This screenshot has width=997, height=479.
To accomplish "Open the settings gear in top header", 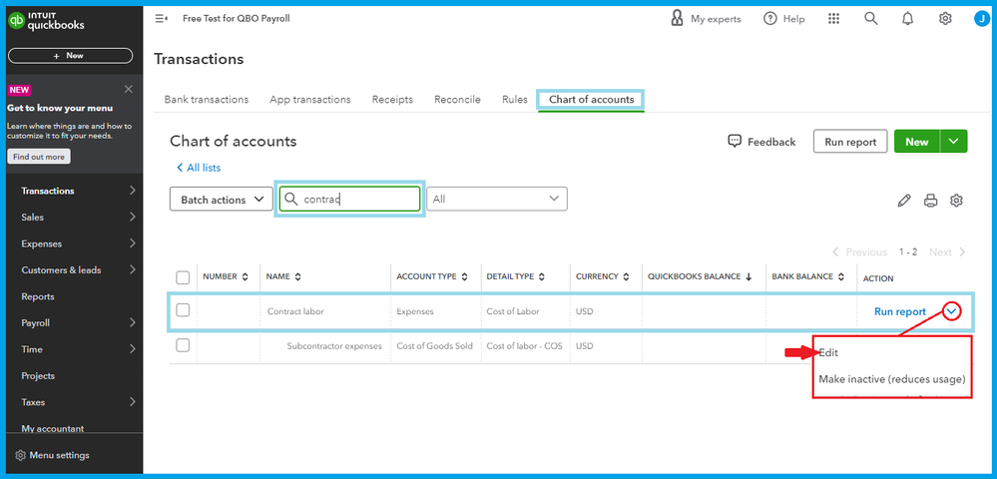I will (945, 19).
